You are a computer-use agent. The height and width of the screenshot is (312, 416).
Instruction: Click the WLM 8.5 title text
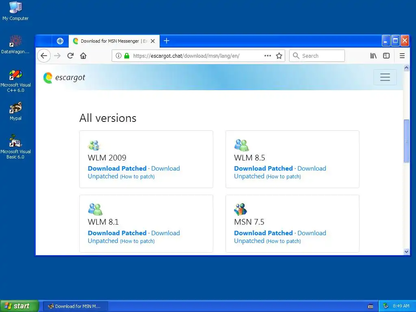click(250, 158)
